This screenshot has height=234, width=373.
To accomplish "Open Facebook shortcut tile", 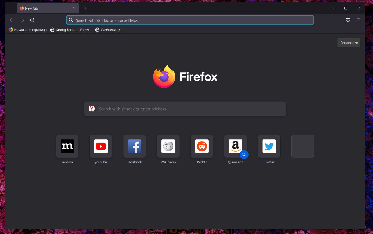I will pos(135,146).
